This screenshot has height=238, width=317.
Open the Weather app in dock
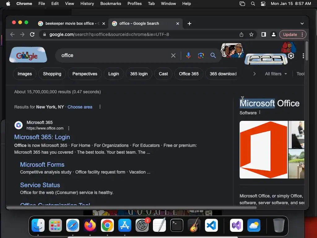(x=254, y=225)
